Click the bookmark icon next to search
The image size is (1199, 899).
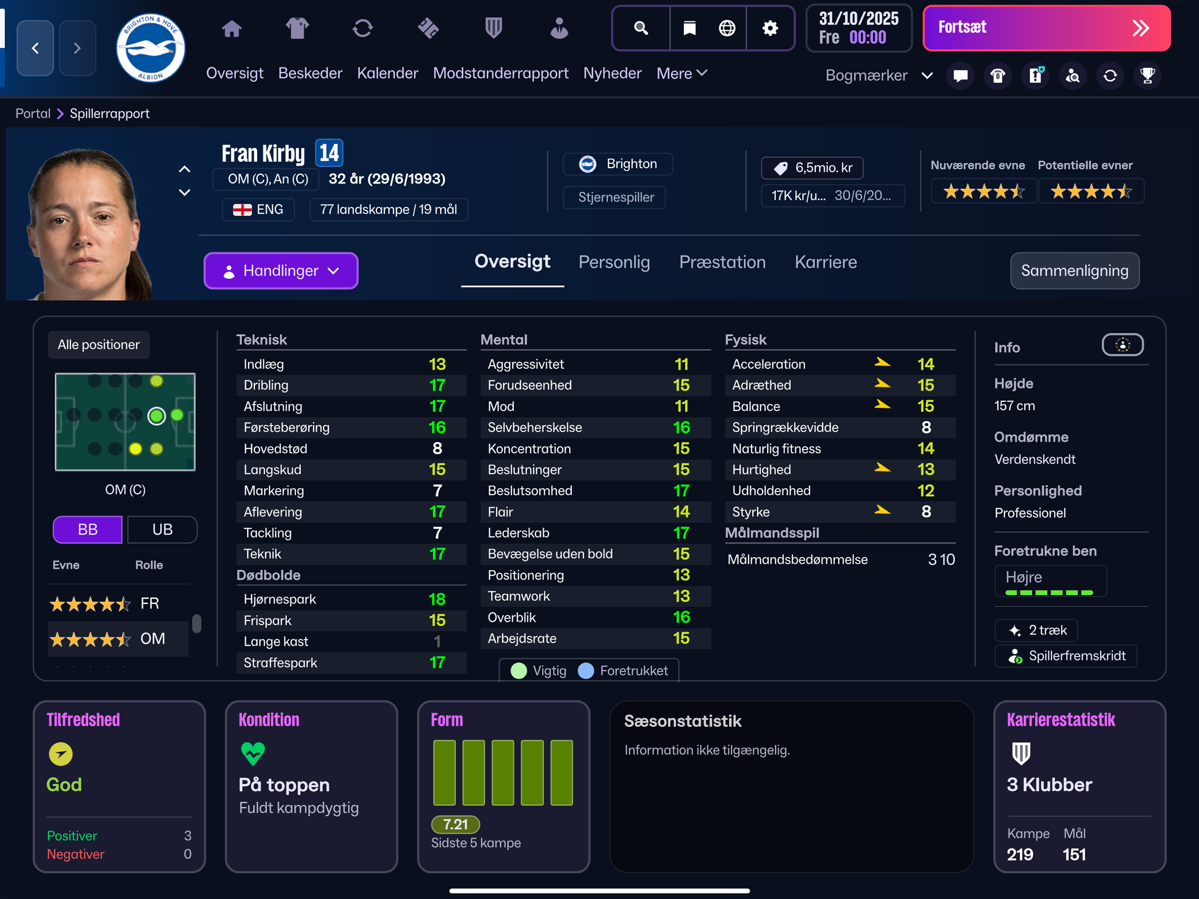[689, 28]
